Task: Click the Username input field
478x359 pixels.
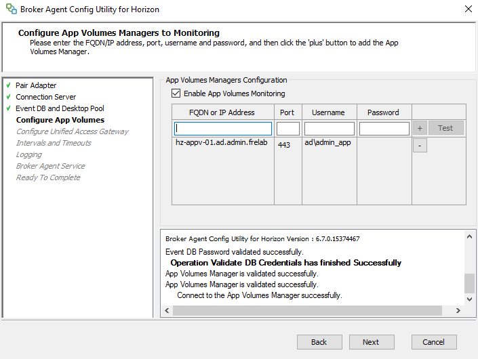Action: (330, 129)
